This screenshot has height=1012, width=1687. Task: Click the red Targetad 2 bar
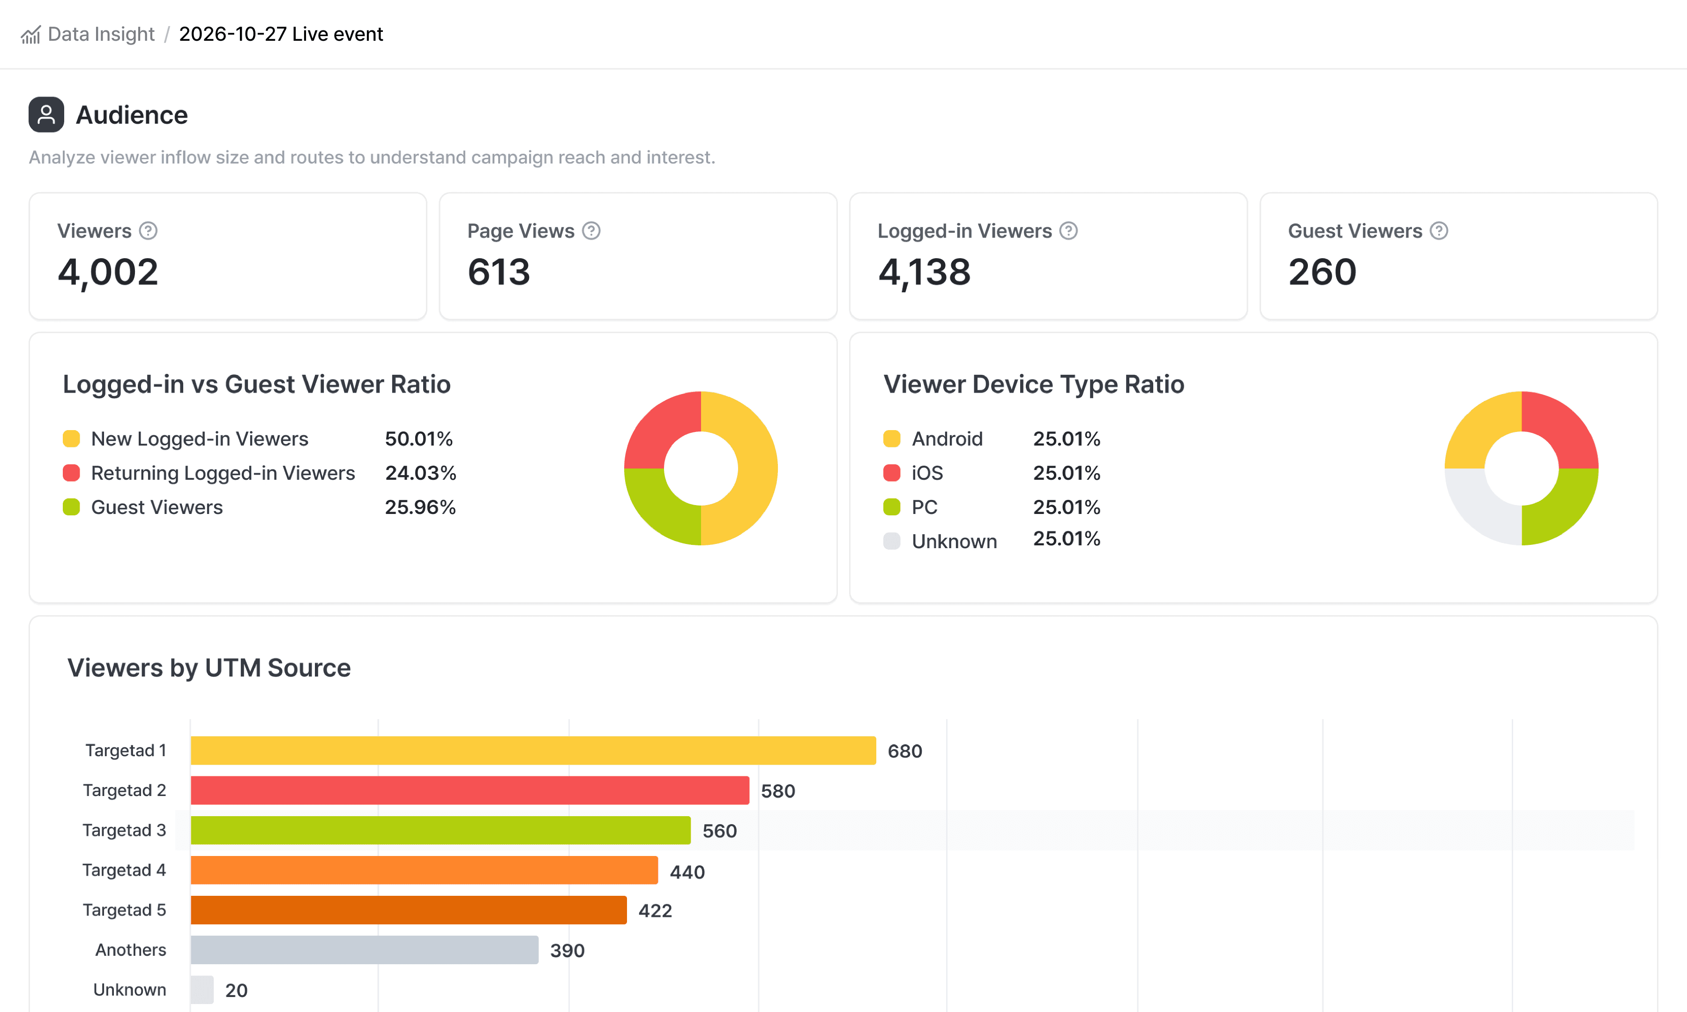pyautogui.click(x=470, y=790)
